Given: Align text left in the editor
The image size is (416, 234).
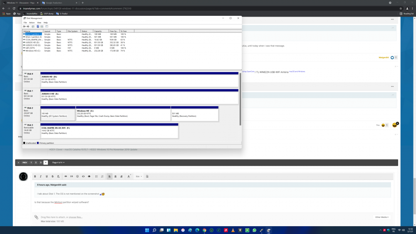Looking at the screenshot, I should click(109, 176).
